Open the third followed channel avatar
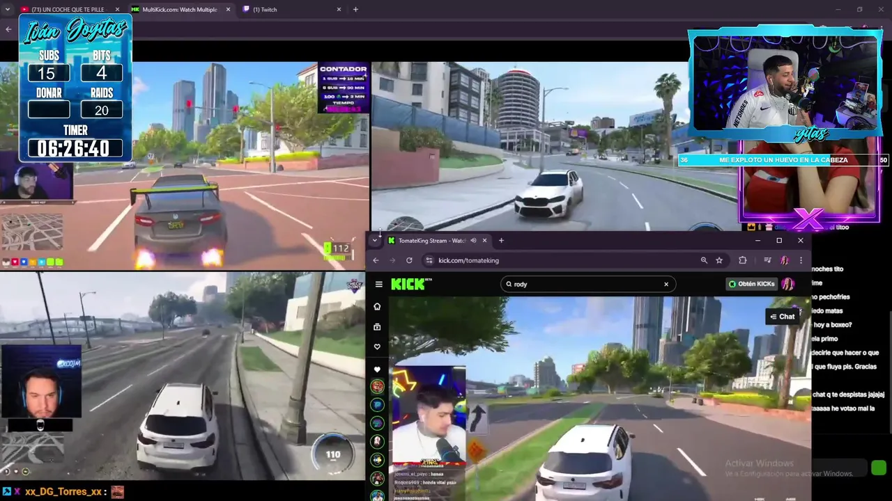This screenshot has height=501, width=892. point(377,423)
